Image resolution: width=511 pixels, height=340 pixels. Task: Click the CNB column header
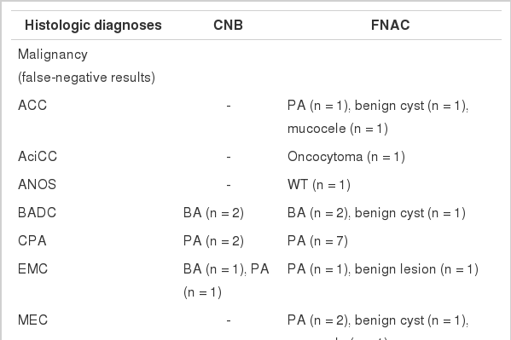click(228, 26)
